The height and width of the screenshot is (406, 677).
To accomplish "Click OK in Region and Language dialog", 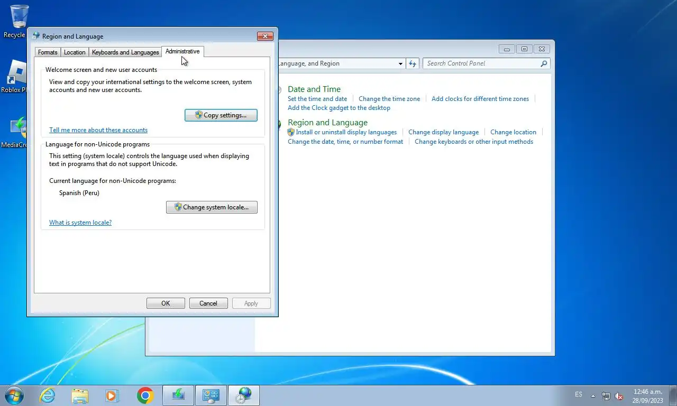I will coord(166,303).
